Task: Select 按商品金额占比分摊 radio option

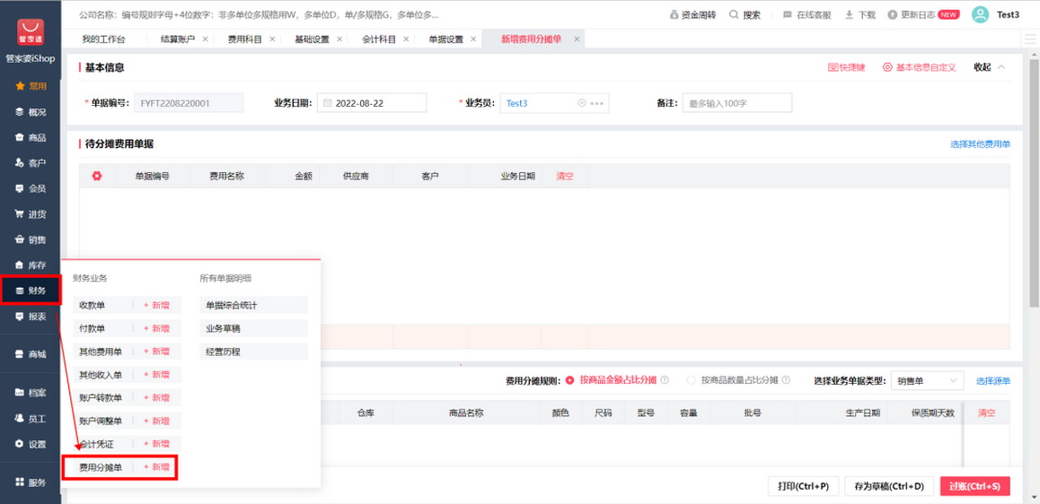Action: coord(570,380)
